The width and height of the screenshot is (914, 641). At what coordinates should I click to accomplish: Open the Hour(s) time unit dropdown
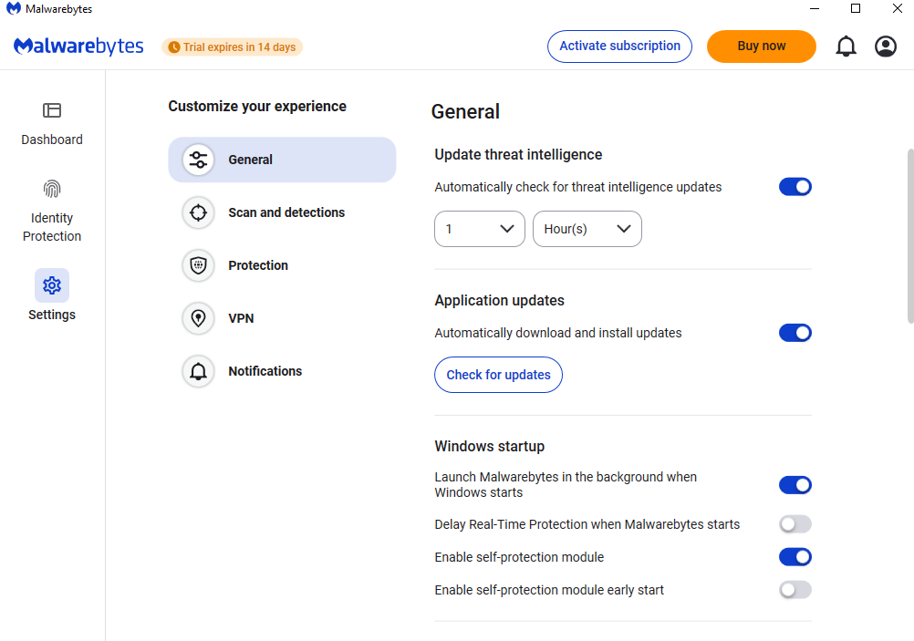click(x=587, y=229)
